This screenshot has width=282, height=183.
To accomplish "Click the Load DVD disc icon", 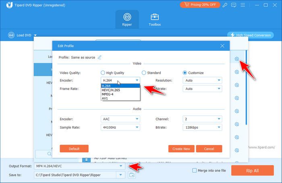I will click(11, 35).
